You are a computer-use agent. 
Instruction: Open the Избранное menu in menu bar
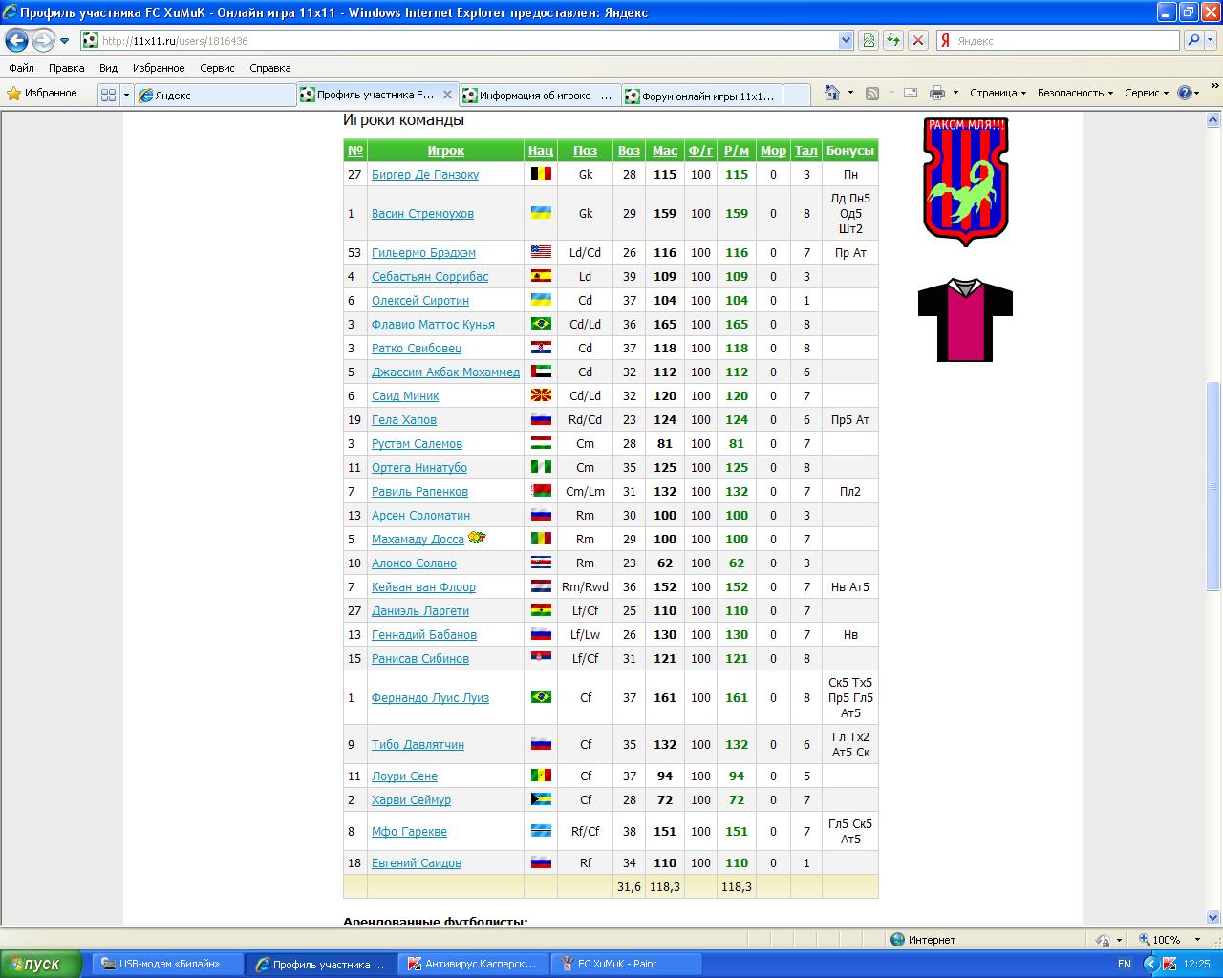coord(159,68)
